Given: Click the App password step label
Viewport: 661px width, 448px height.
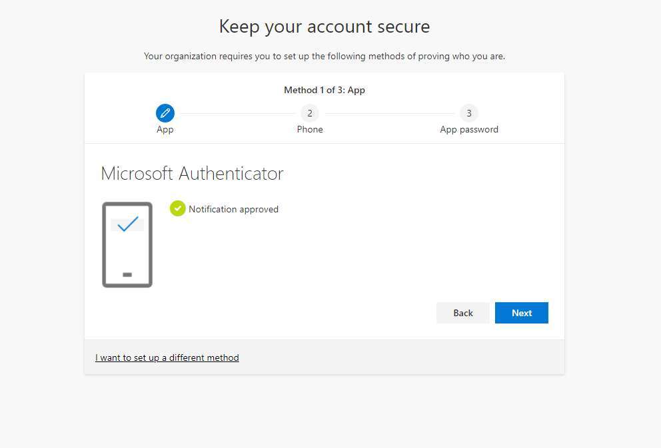Looking at the screenshot, I should [469, 130].
